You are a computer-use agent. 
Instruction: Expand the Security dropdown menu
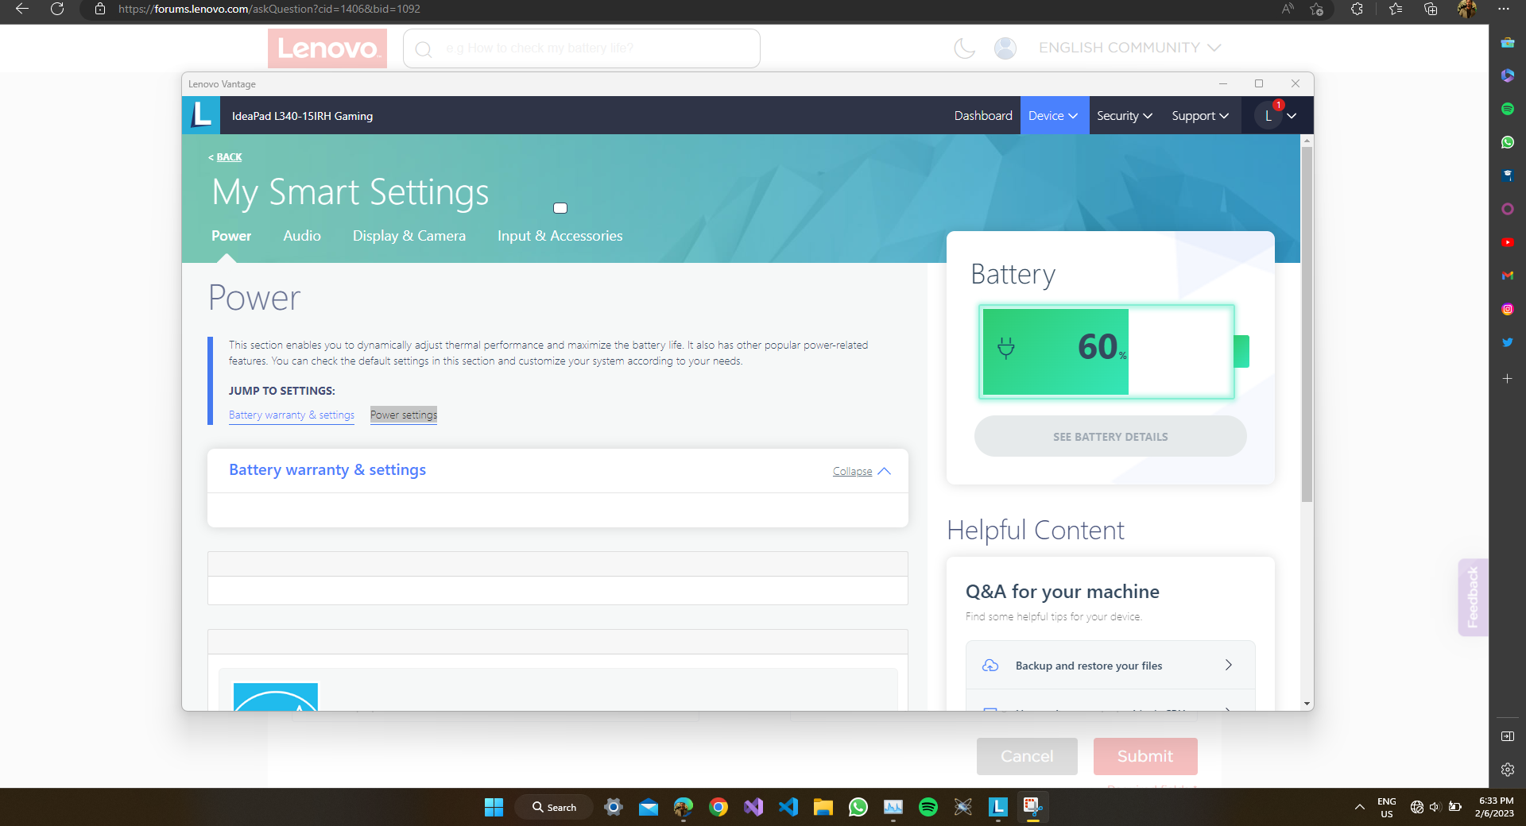tap(1125, 116)
